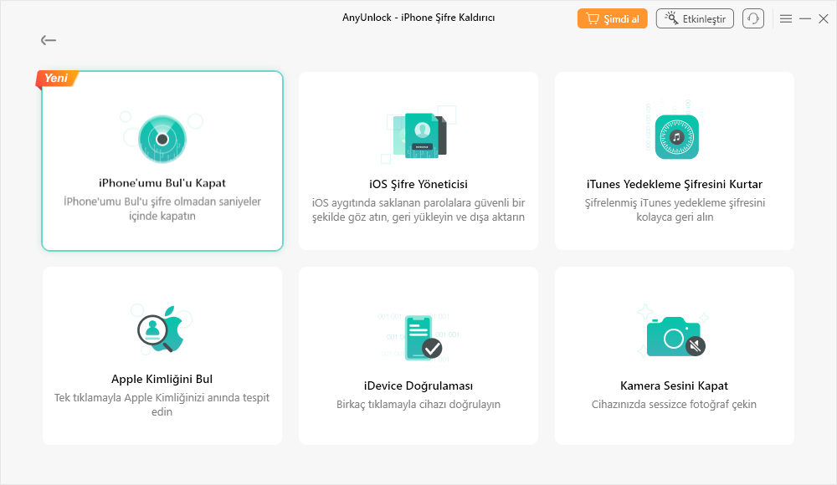Click the Etkinleştir activation button
Image resolution: width=837 pixels, height=485 pixels.
coord(695,18)
